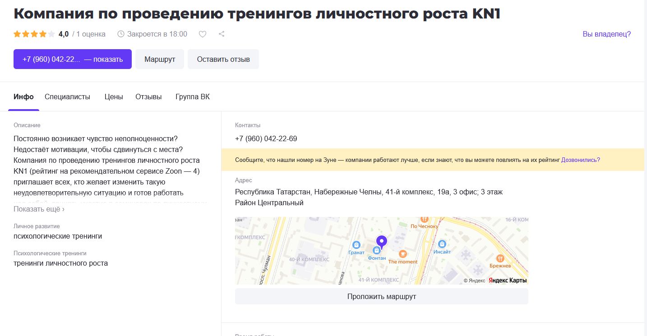The image size is (647, 336).
Task: Click the Инсайт shop marker on map
Action: pos(442,244)
